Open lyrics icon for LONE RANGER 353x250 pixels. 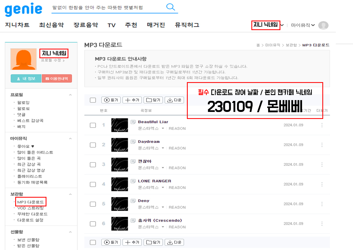pyautogui.click(x=133, y=181)
